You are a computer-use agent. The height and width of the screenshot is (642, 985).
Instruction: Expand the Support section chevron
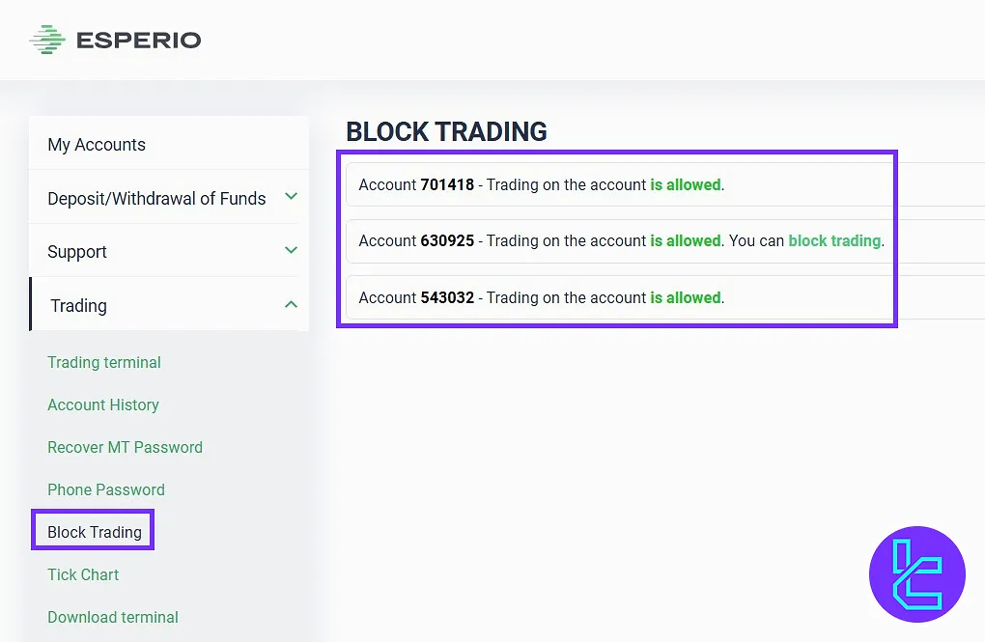(x=291, y=251)
